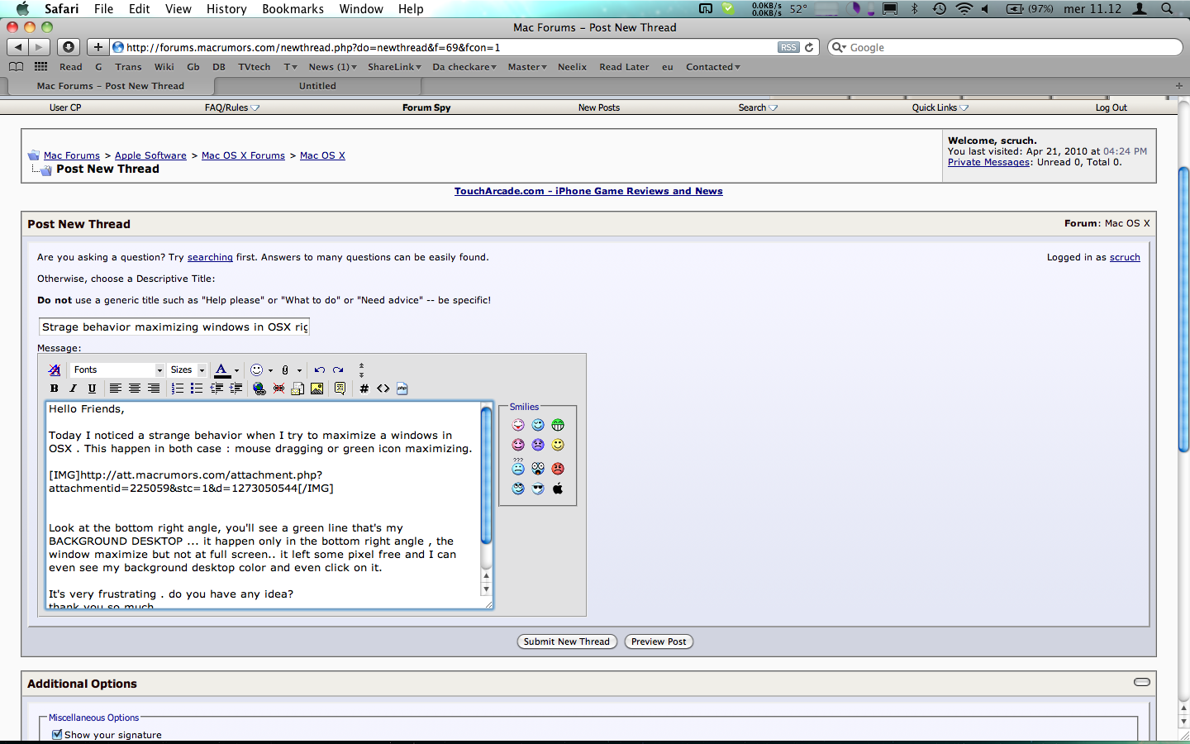This screenshot has height=744, width=1190.
Task: Click the Insert Link globe icon
Action: (x=259, y=389)
